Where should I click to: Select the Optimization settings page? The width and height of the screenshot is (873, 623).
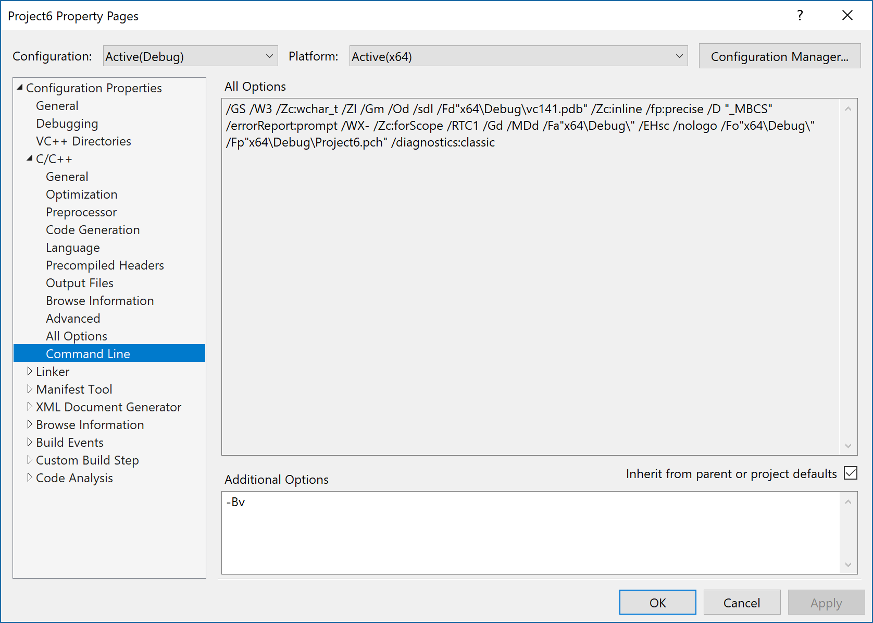coord(81,194)
